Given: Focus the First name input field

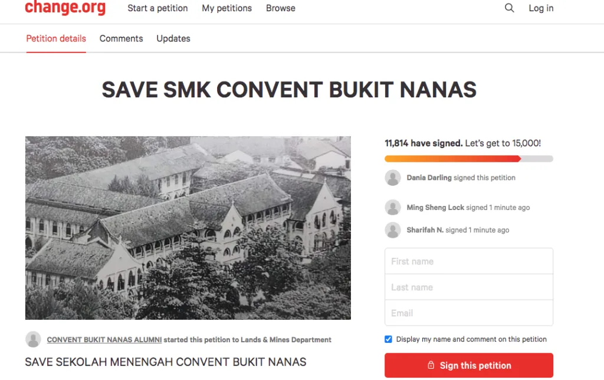Looking at the screenshot, I should pos(468,261).
